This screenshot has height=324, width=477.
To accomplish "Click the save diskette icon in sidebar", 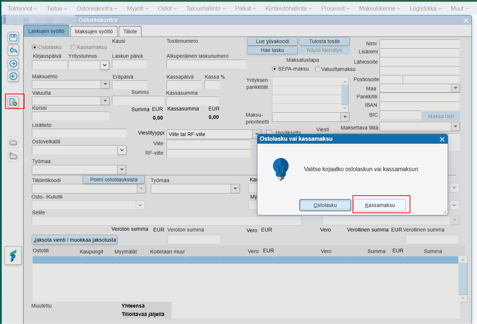I will pos(13,38).
